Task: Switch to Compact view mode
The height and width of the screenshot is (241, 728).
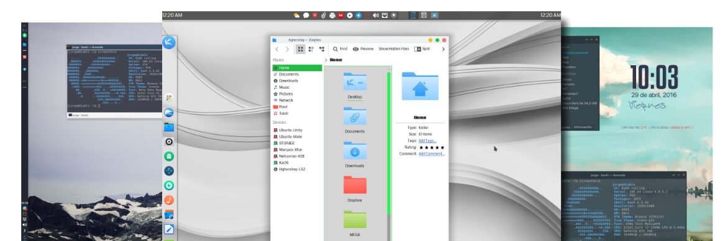Action: [311, 49]
